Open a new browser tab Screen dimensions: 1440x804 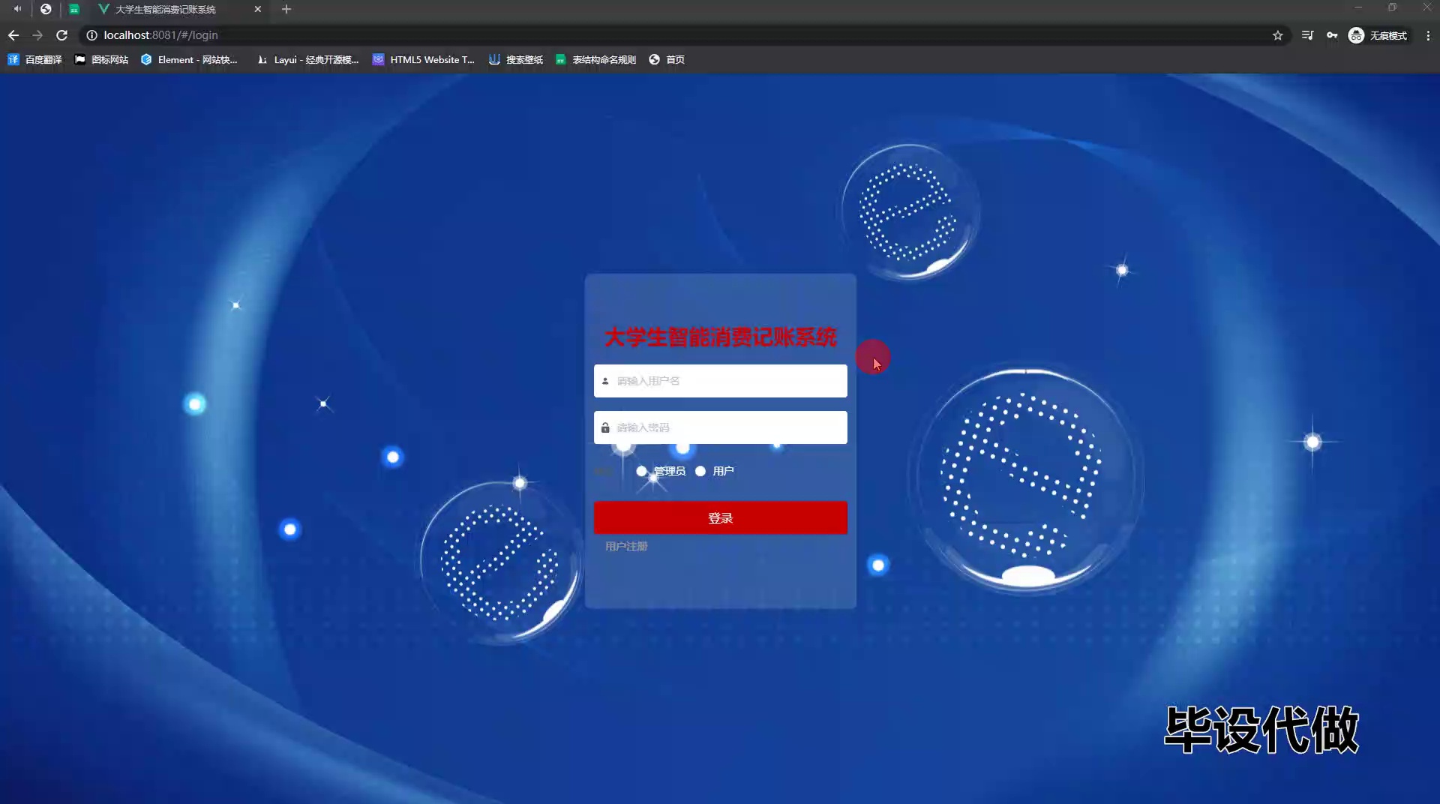[x=286, y=9]
